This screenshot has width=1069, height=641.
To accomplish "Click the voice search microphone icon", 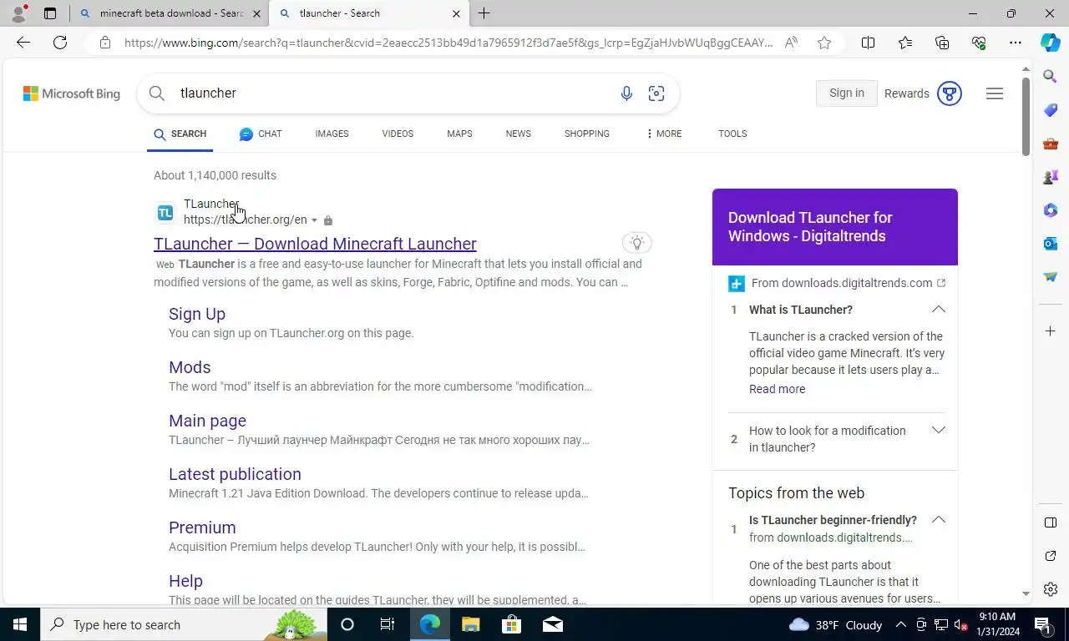I will (626, 93).
